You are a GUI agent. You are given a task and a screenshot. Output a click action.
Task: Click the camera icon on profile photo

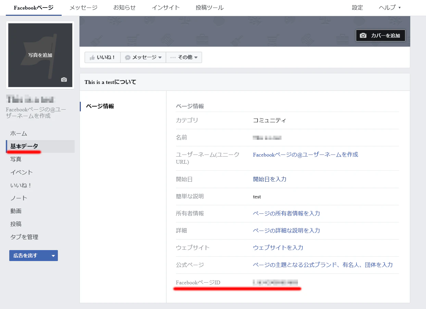(64, 79)
